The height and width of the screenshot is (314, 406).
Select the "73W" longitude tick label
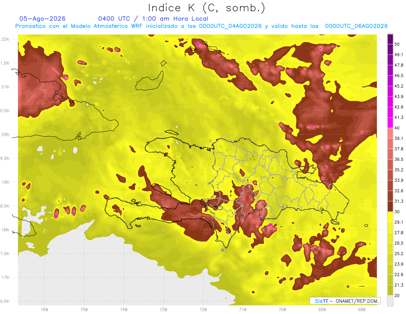(x=163, y=310)
